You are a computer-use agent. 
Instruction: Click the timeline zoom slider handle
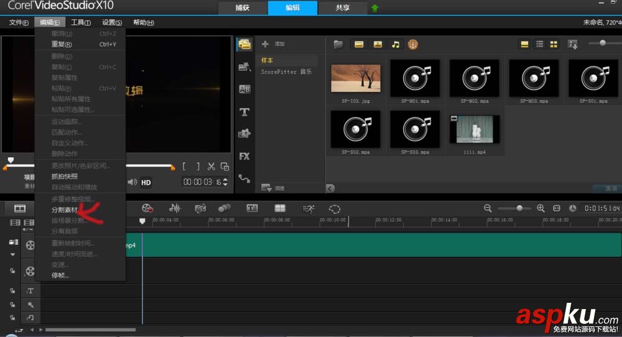coord(519,208)
